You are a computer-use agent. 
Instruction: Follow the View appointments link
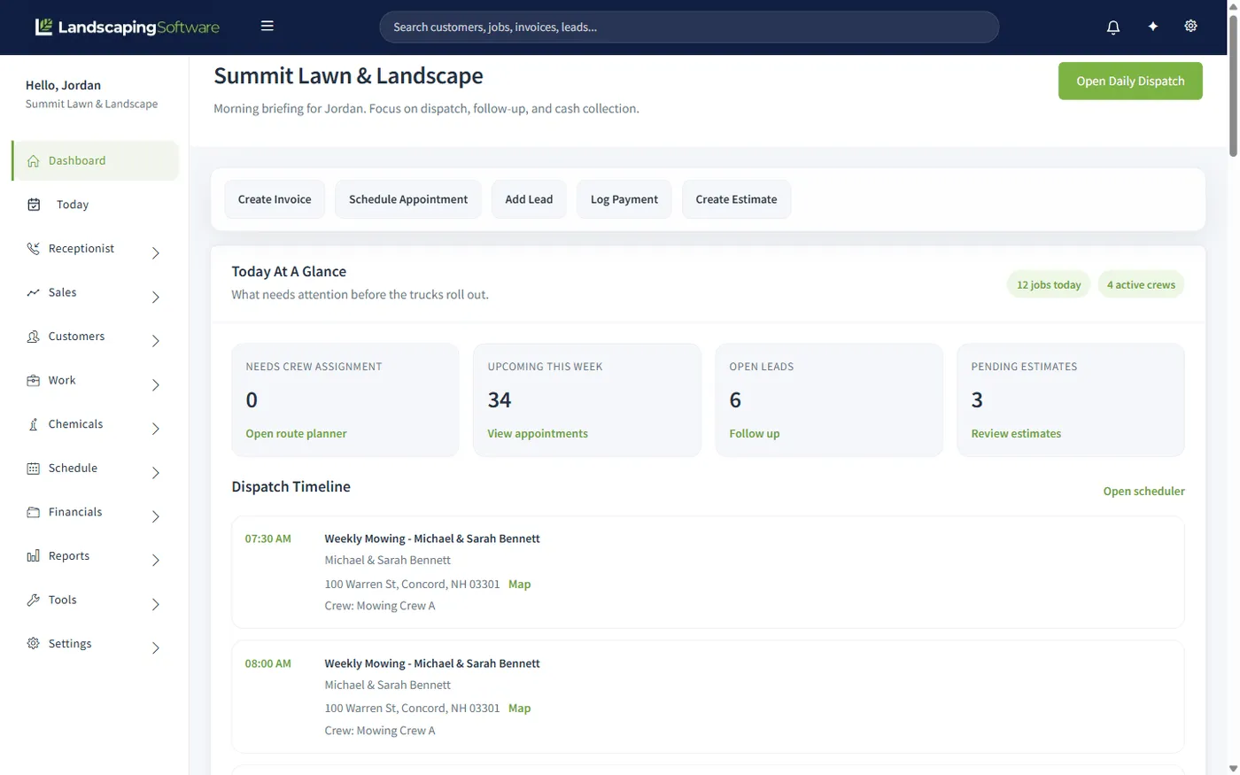[538, 433]
